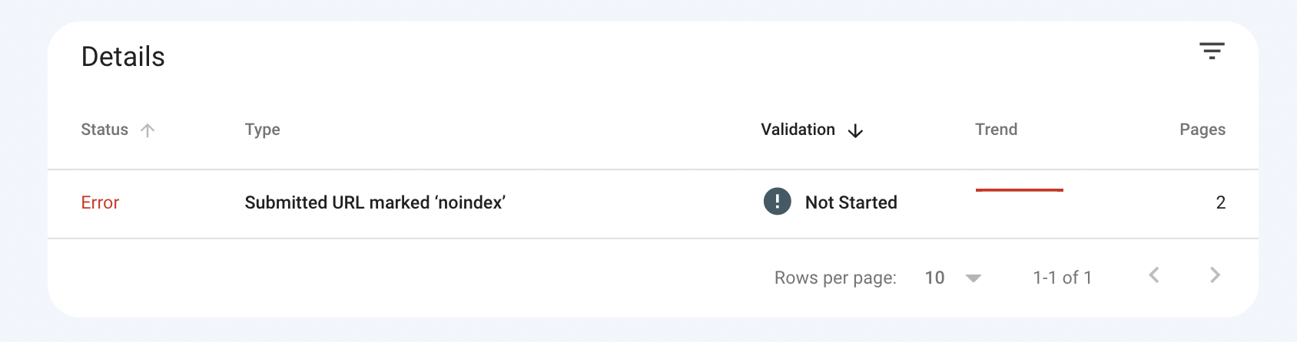The height and width of the screenshot is (342, 1297).
Task: Click the Trend column header
Action: [x=996, y=130]
